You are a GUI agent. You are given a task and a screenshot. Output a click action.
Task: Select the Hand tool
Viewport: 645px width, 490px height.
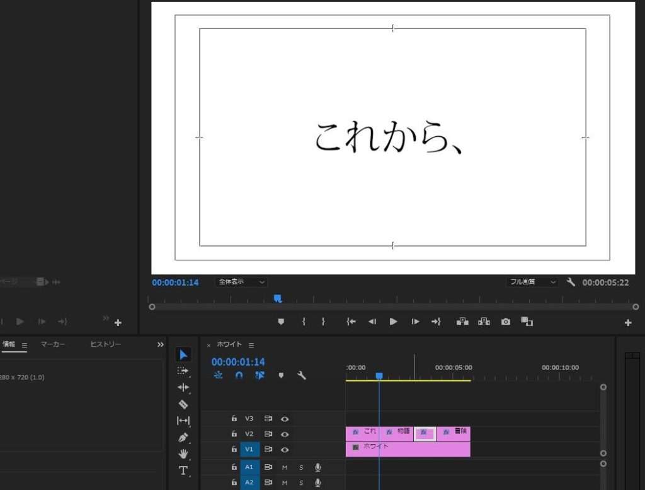(183, 453)
